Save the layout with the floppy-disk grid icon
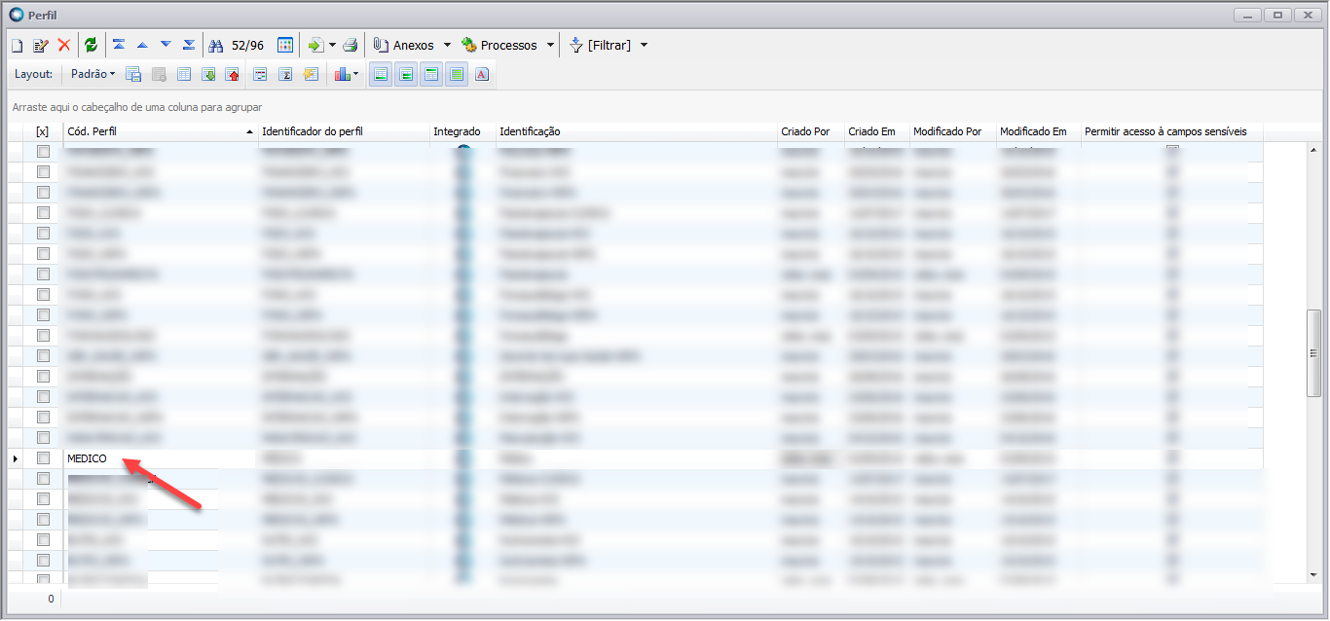Screen dimensions: 1330x621 (x=133, y=74)
